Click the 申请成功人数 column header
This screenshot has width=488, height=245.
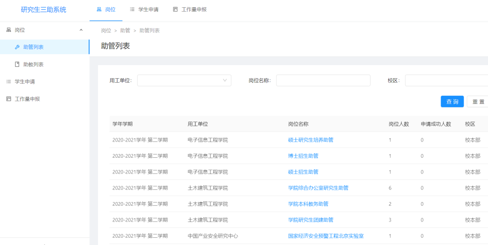point(436,124)
